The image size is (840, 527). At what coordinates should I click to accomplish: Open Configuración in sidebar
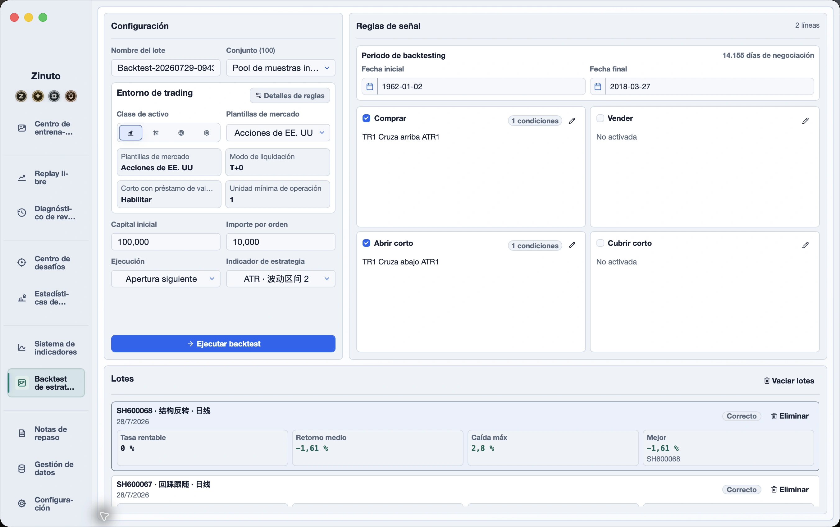click(x=46, y=504)
